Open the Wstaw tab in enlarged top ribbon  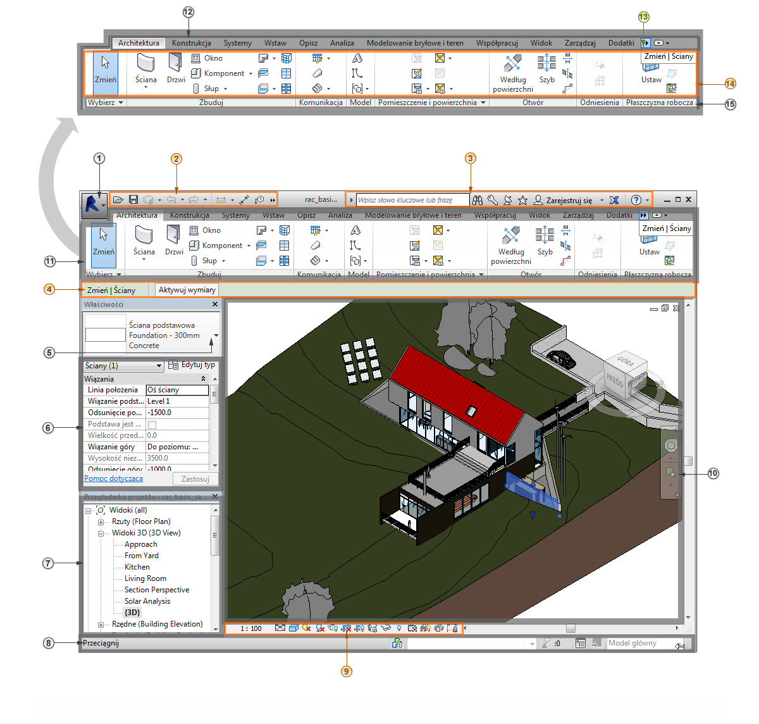point(275,43)
